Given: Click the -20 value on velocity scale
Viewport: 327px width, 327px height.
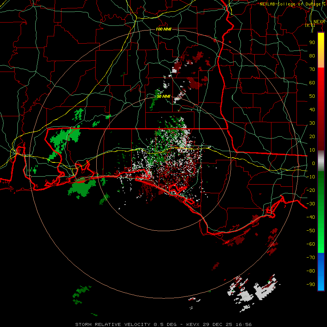Looking at the screenshot, I should [311, 190].
